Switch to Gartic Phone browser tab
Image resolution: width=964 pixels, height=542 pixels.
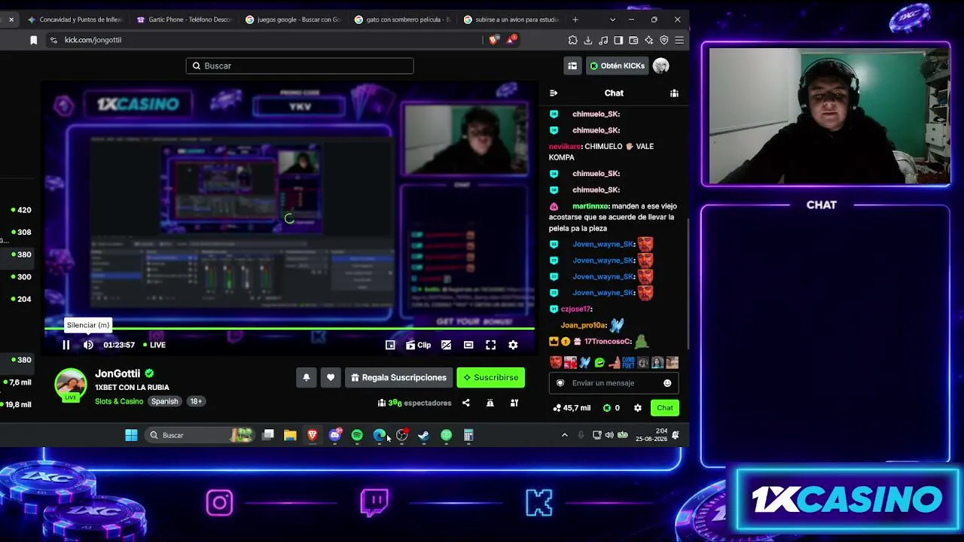[x=184, y=20]
